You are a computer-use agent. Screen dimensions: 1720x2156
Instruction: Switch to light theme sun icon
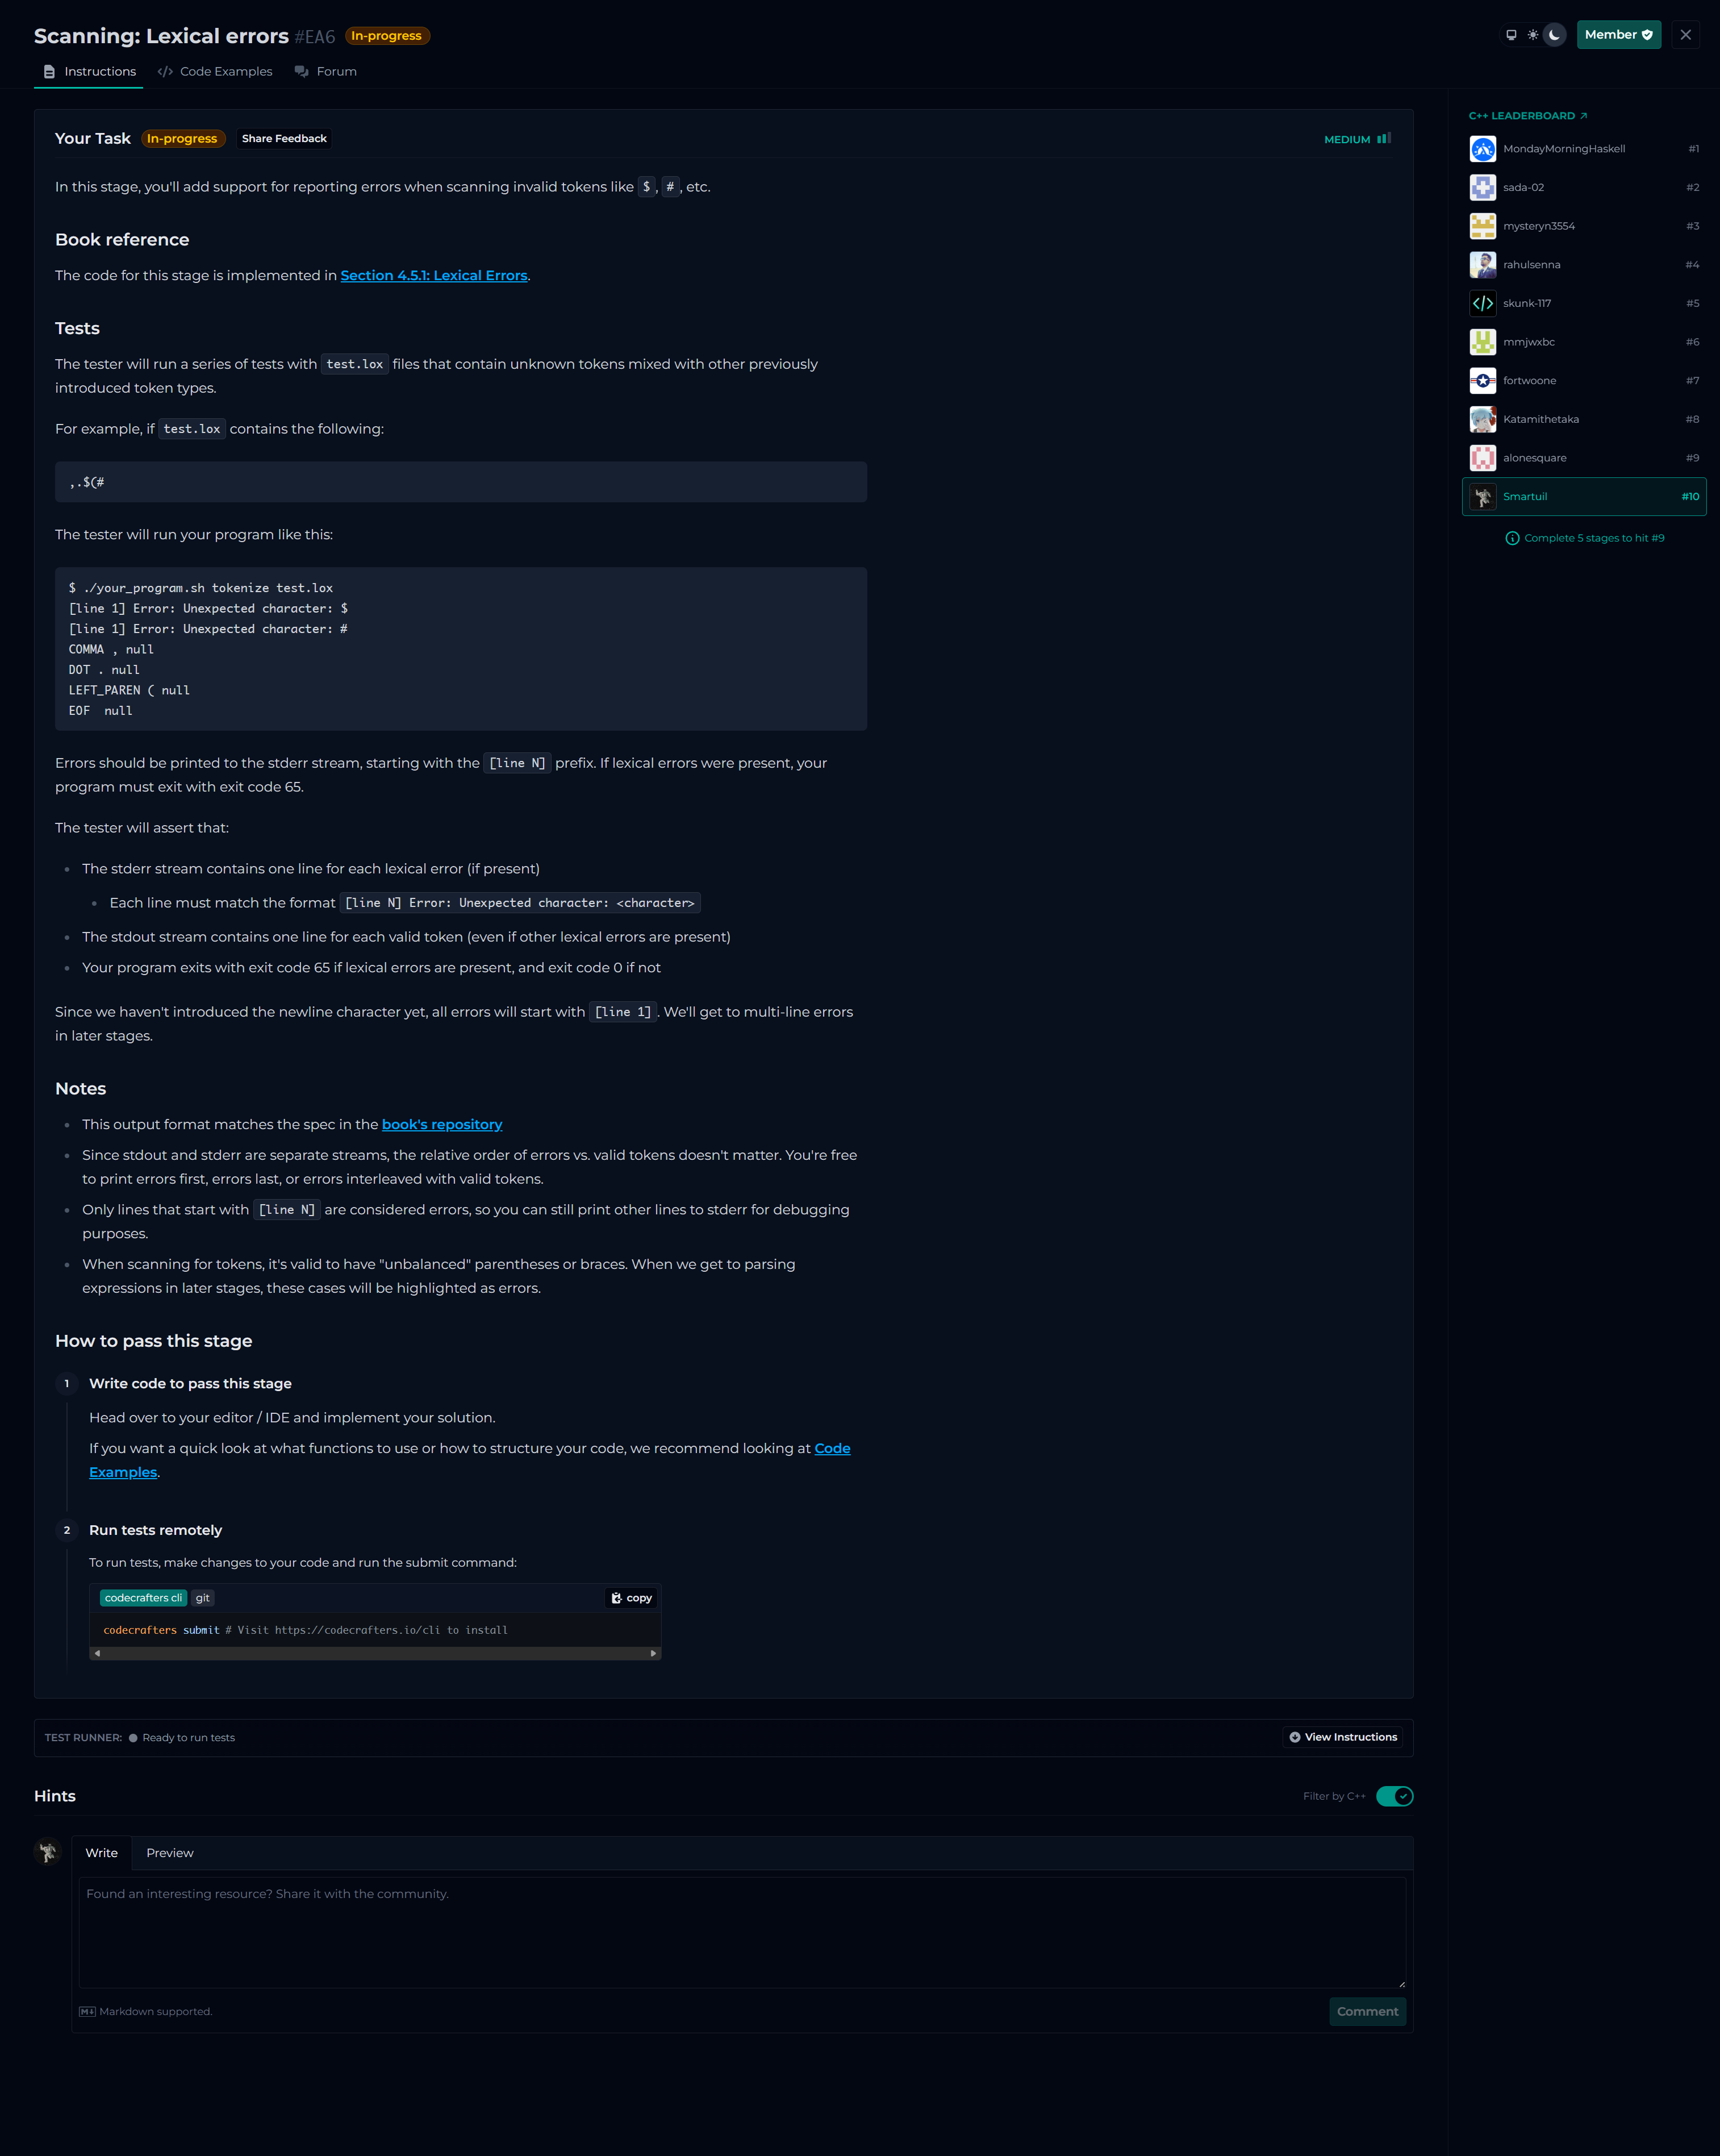coord(1533,35)
